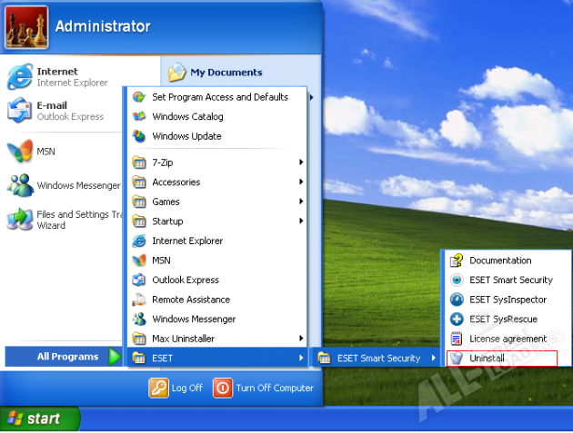Click the ESET Smart Security app icon
This screenshot has height=433, width=573.
coord(457,280)
